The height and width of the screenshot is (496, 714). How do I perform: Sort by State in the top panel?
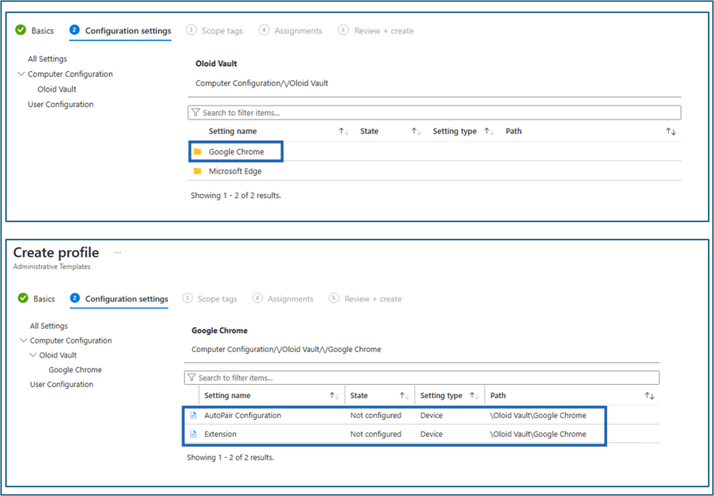[416, 131]
